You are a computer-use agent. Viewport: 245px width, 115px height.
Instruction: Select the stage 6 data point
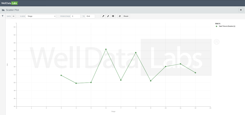pyautogui.click(x=106, y=49)
